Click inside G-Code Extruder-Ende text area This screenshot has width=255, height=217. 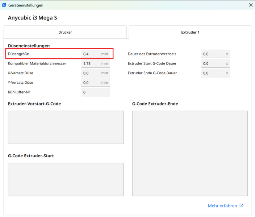(x=190, y=153)
